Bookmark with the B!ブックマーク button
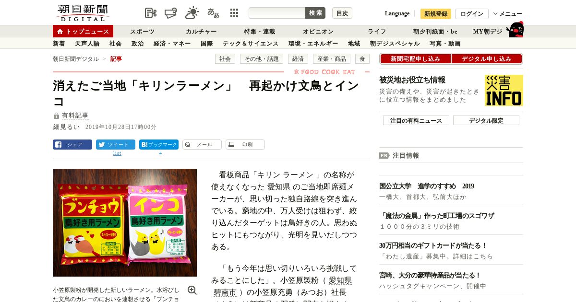576x302 pixels. (159, 144)
